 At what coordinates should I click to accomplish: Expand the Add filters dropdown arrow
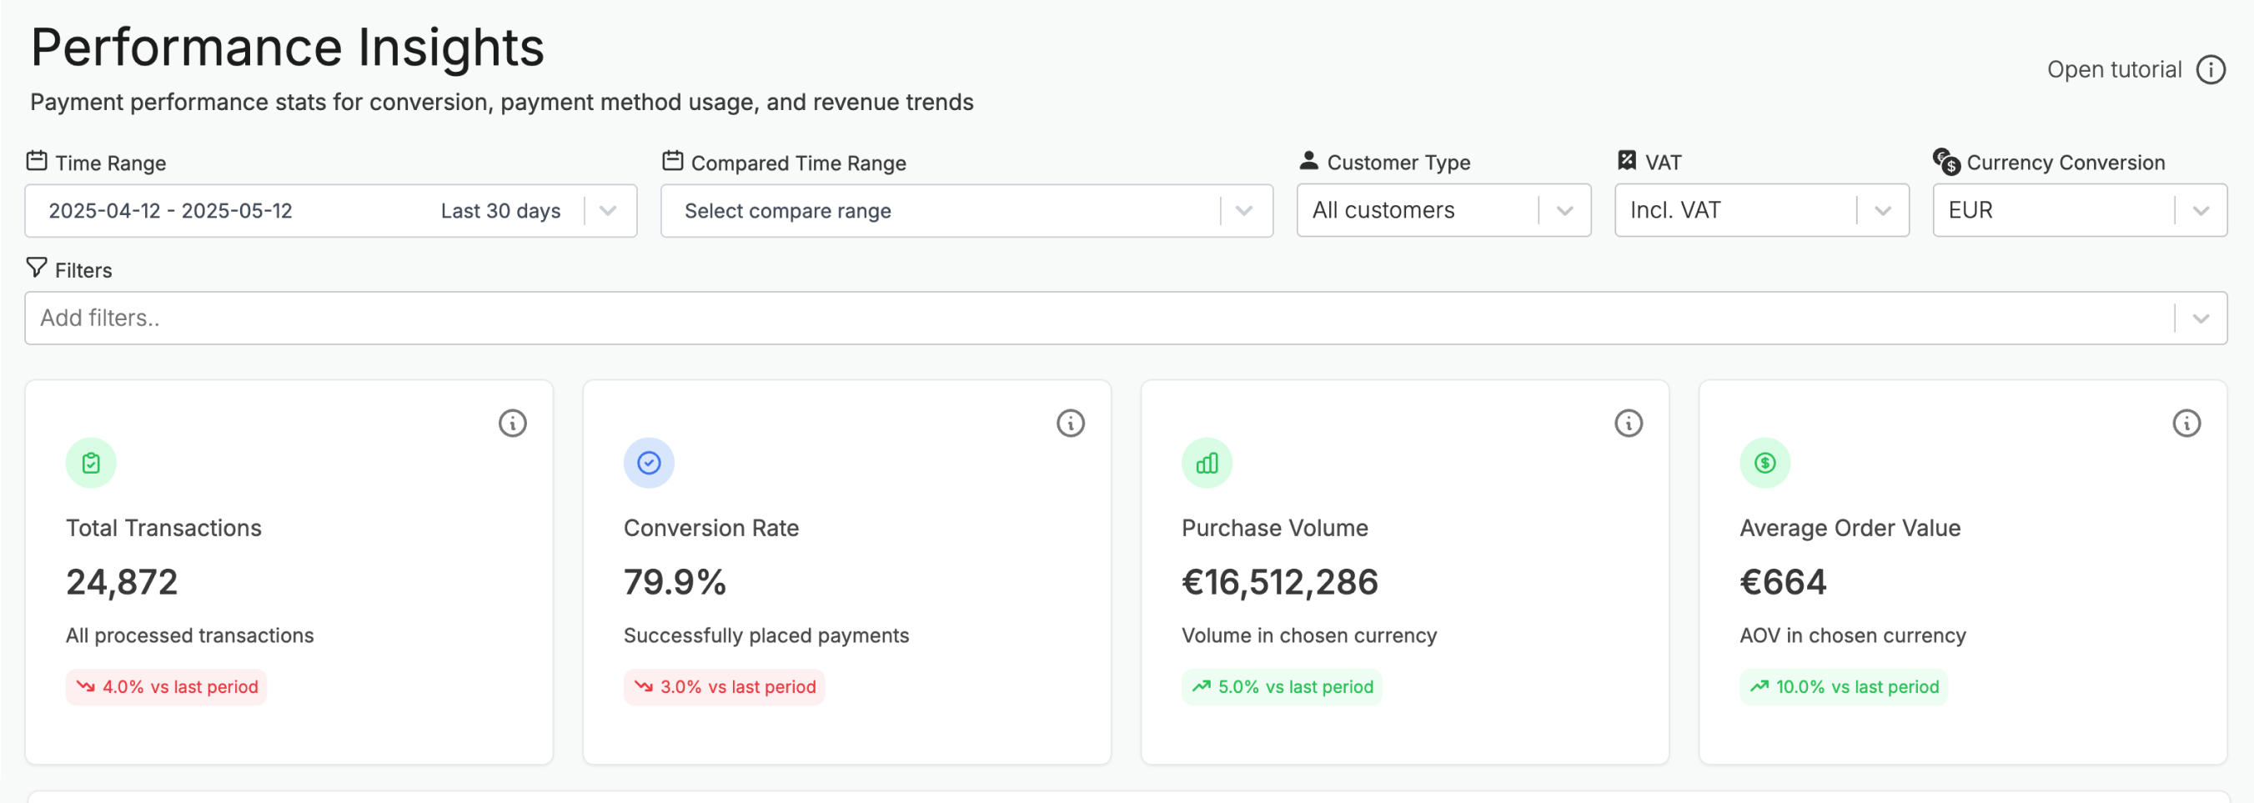tap(2200, 319)
